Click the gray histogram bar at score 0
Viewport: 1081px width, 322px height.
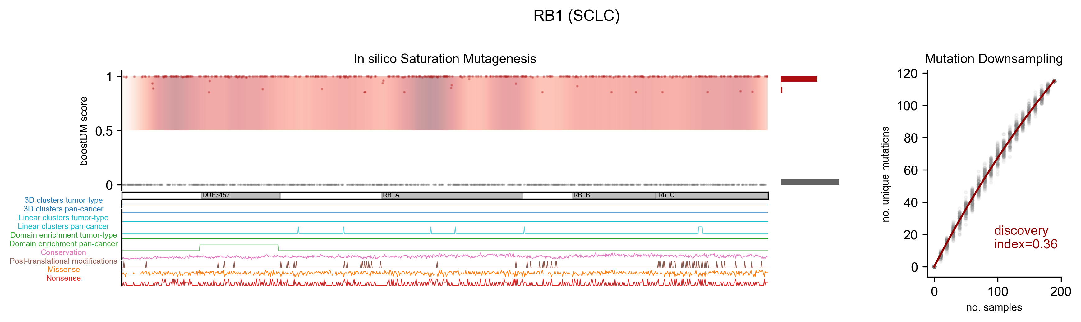[809, 182]
